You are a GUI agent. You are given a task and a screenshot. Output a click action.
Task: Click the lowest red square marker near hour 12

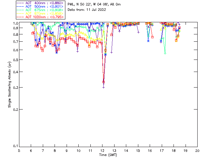point(103,82)
